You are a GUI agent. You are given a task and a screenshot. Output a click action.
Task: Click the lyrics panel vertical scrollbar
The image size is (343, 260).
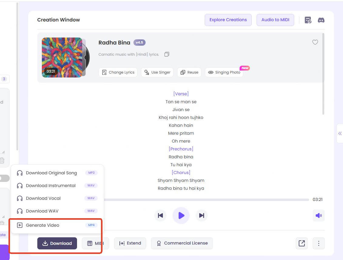click(x=323, y=74)
